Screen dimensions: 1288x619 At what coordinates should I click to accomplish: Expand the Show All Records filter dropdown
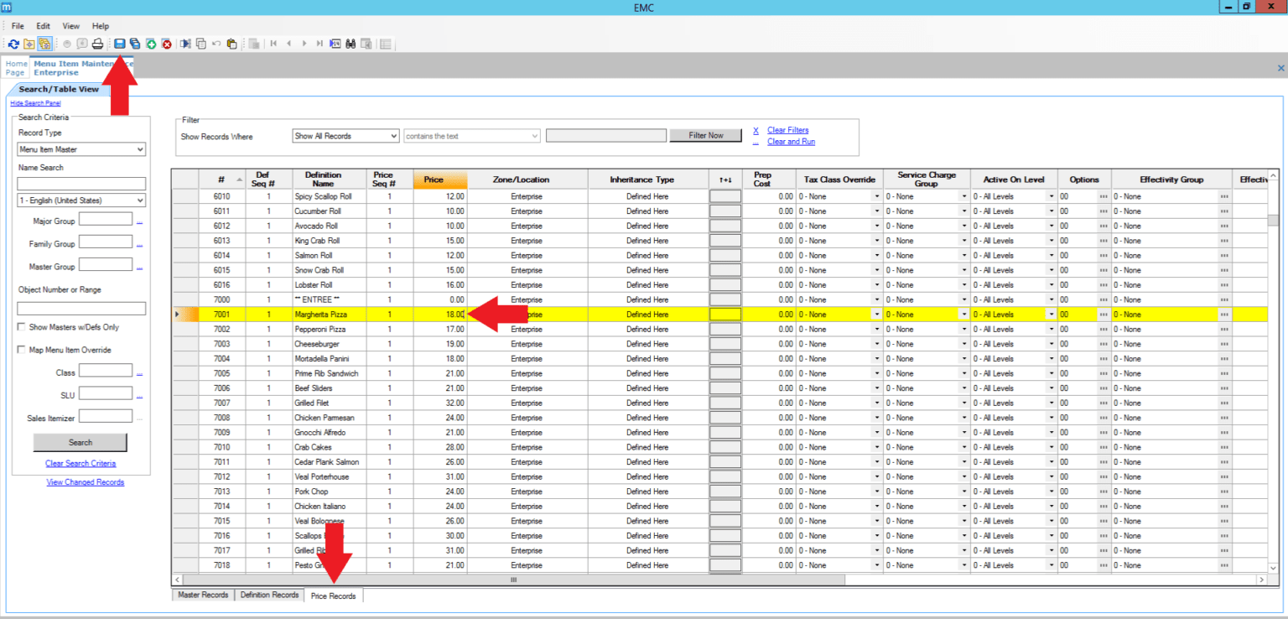coord(345,136)
